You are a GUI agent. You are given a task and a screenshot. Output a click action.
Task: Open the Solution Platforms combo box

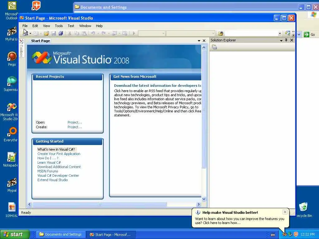[190, 33]
